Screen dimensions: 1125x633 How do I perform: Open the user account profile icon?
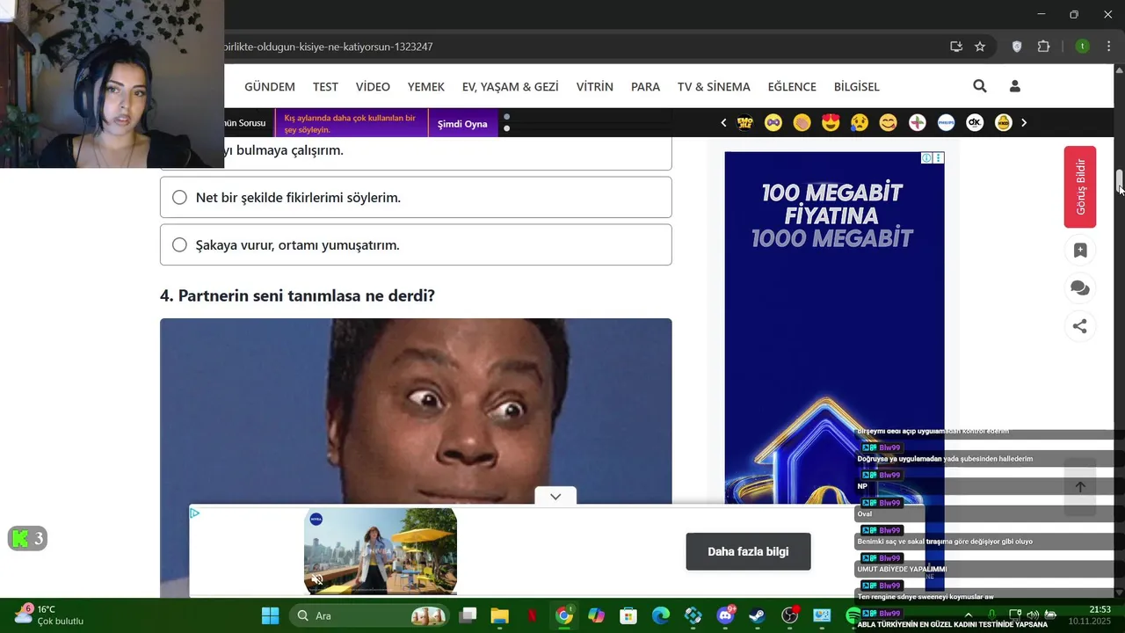click(x=1015, y=86)
